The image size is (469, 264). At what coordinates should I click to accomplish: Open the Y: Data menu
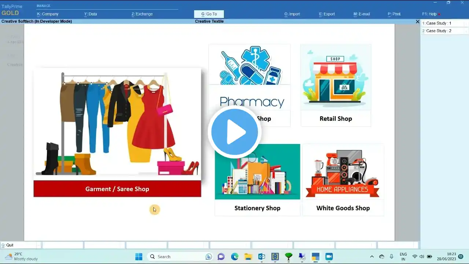91,14
